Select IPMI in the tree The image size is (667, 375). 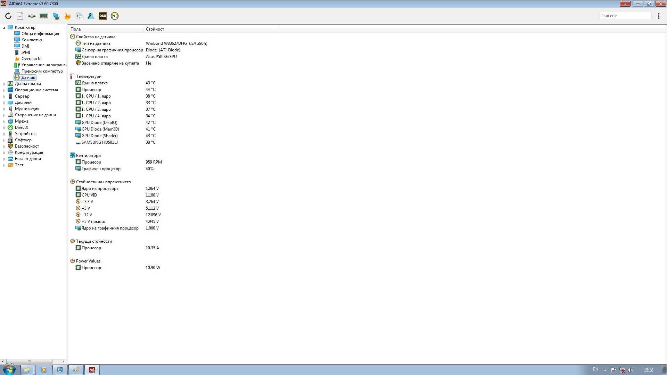25,52
